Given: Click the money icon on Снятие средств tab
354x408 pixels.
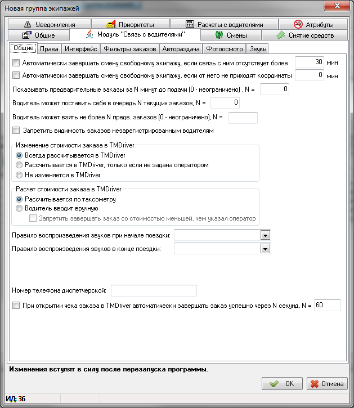Looking at the screenshot, I should coord(281,35).
